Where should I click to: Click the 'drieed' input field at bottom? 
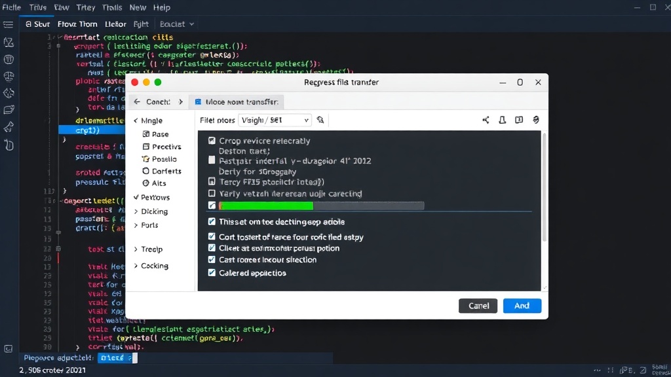click(x=118, y=358)
